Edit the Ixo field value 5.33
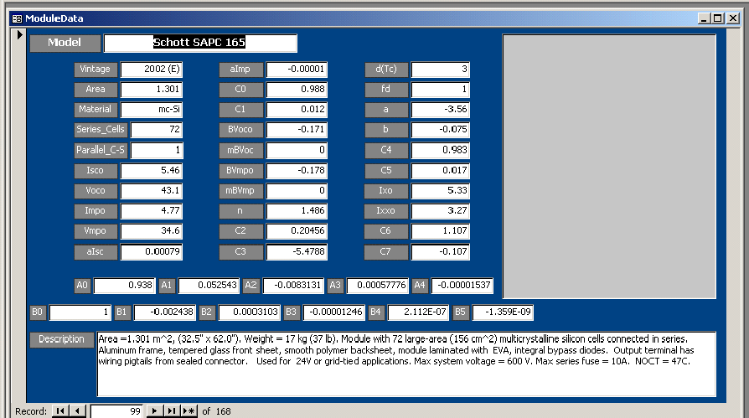The image size is (749, 418). (x=441, y=191)
